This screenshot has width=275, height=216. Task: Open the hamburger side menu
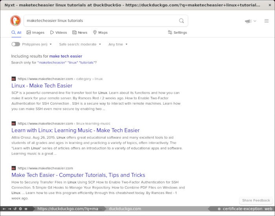click(x=266, y=21)
